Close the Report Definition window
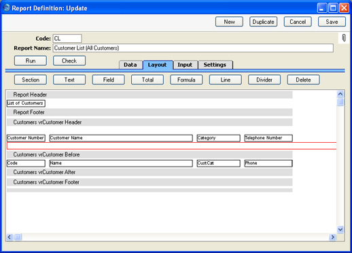 point(344,8)
